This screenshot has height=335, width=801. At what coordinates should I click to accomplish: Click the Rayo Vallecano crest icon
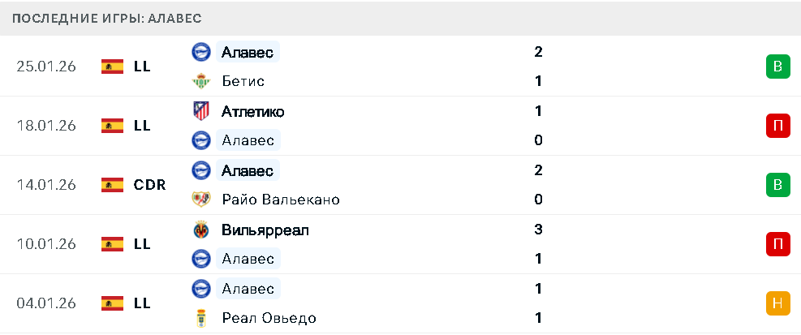(x=200, y=200)
